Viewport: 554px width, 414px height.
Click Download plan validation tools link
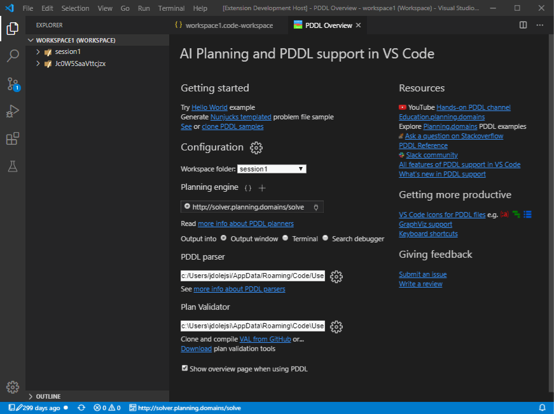click(x=196, y=349)
